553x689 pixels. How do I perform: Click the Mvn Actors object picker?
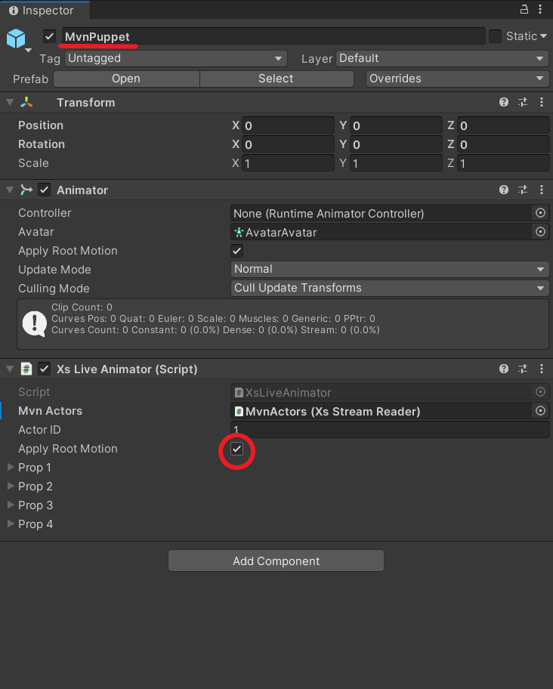click(541, 410)
